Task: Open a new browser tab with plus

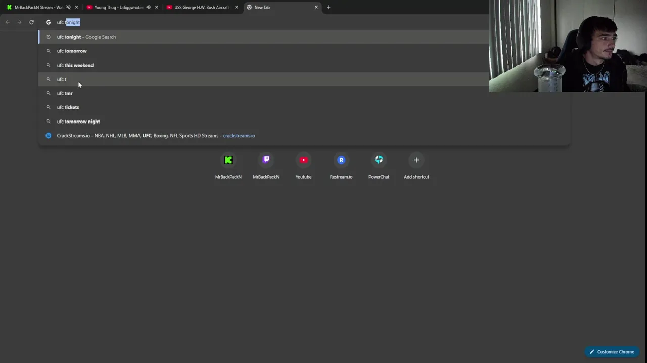Action: point(329,7)
